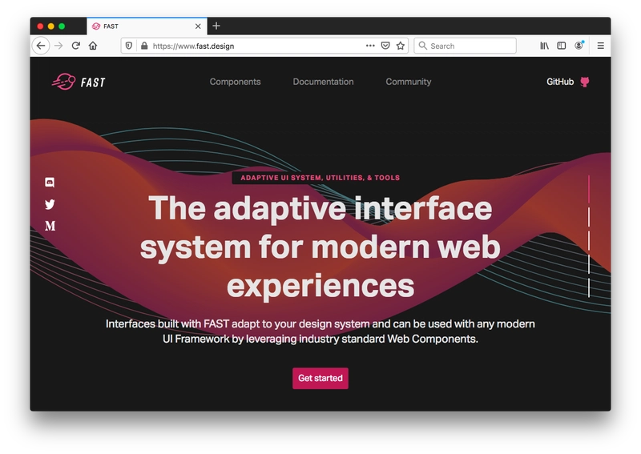Click the FAST logo in the site header

(x=79, y=82)
